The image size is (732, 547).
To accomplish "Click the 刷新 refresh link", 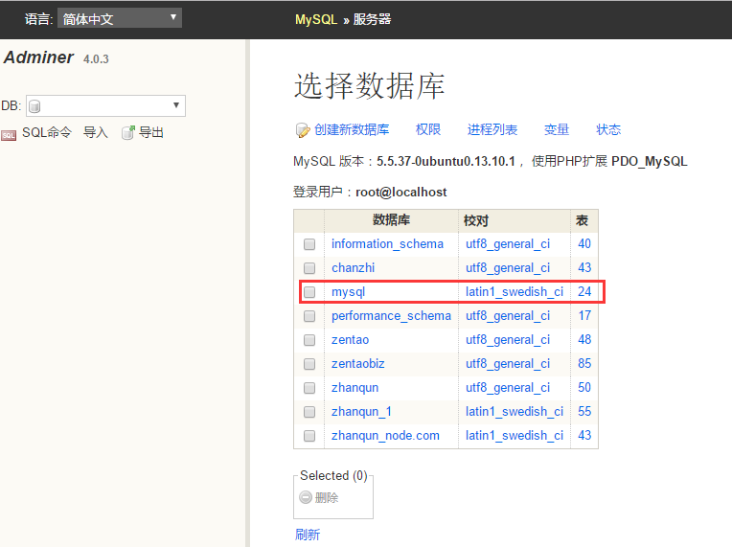I will click(x=308, y=535).
